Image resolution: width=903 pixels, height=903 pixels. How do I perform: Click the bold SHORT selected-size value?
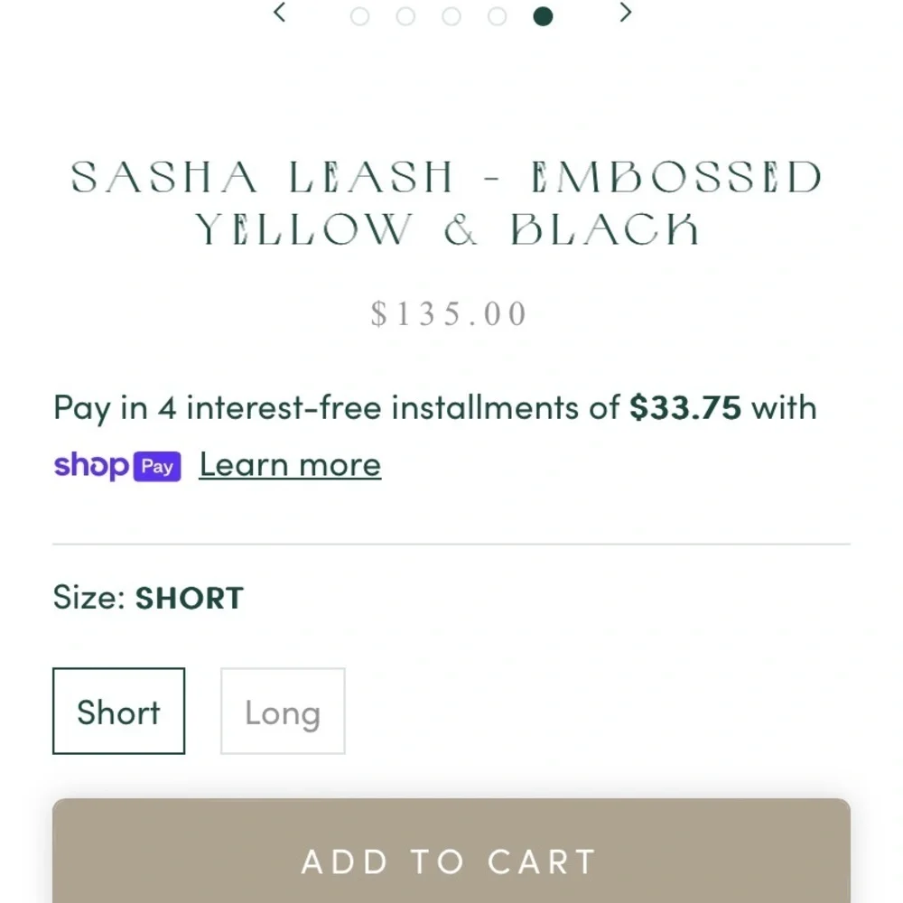coord(190,598)
